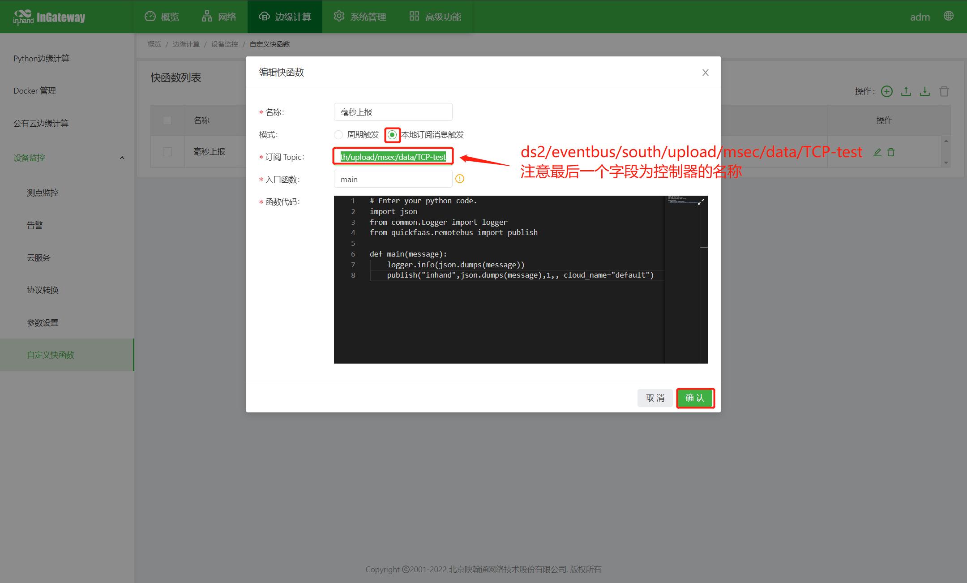Select the 周期触发 radio button
The image size is (967, 583).
click(338, 135)
